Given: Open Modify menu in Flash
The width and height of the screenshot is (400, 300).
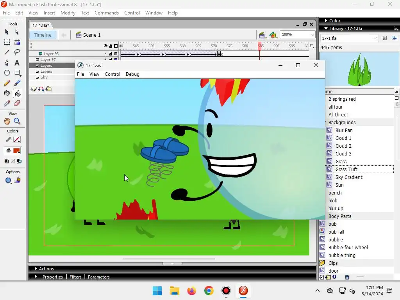Looking at the screenshot, I should coord(68,13).
